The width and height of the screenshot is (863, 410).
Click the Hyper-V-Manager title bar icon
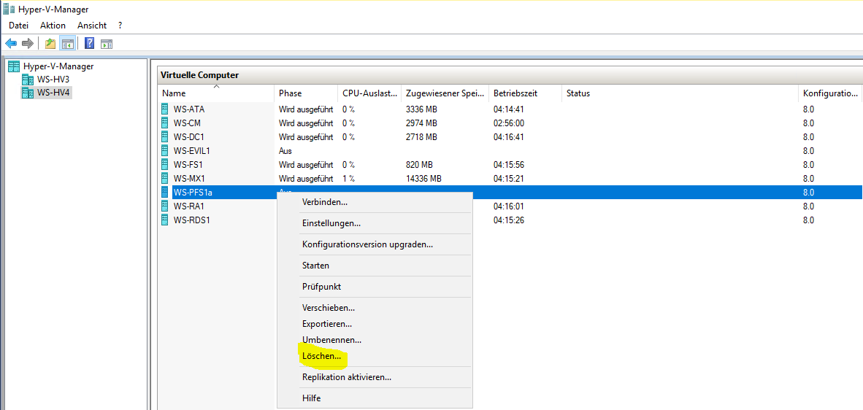[8, 8]
